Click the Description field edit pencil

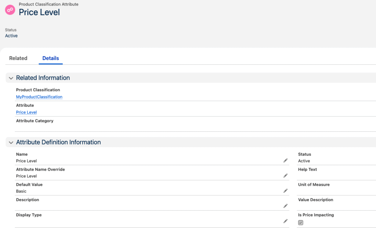[x=285, y=206]
